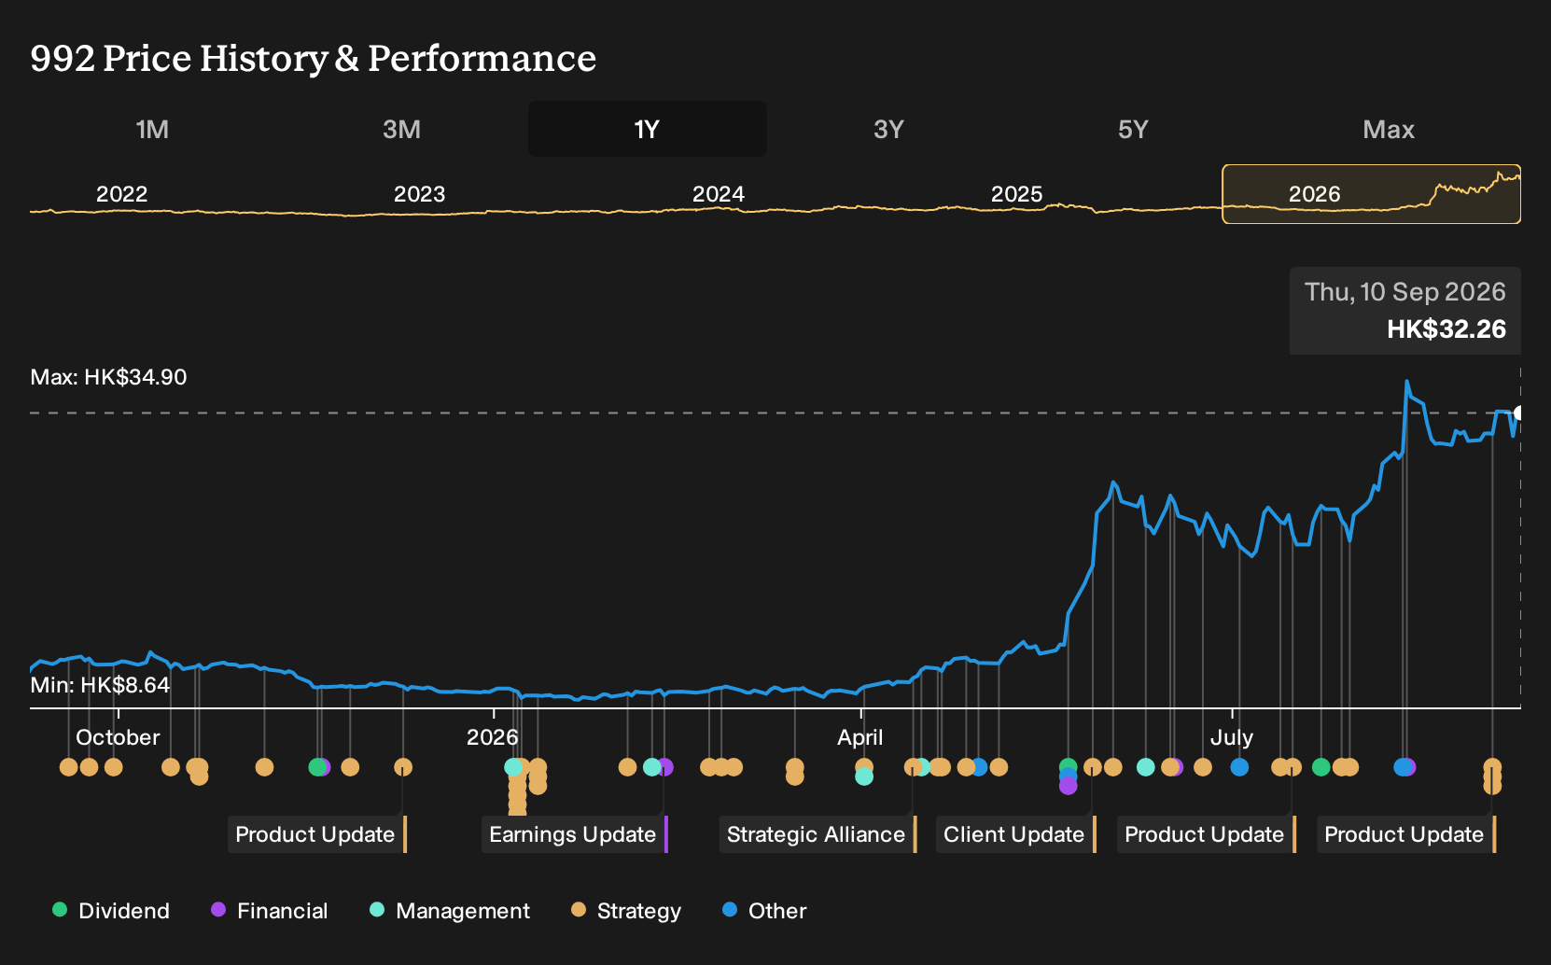Toggle the Strategy legend filter
The image size is (1551, 965).
click(x=626, y=911)
